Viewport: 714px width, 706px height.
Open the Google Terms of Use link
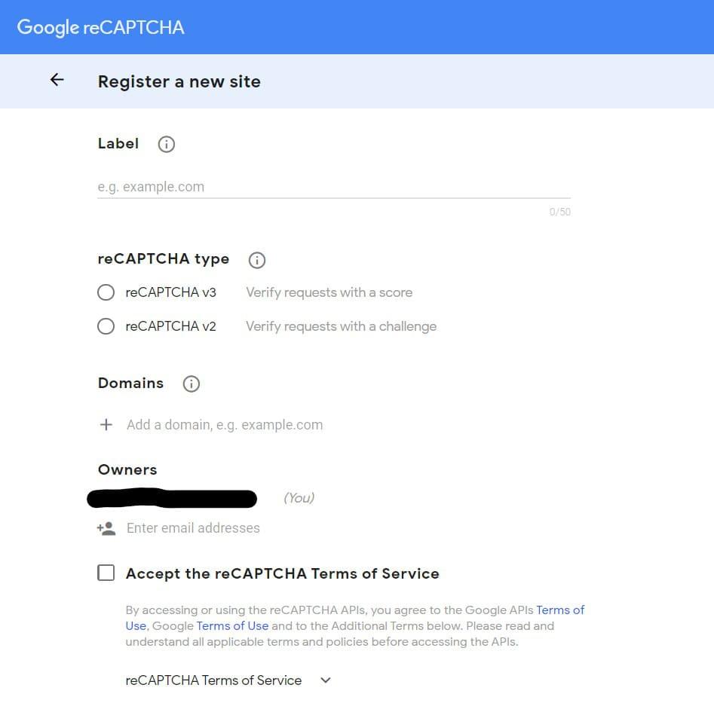[x=233, y=626]
